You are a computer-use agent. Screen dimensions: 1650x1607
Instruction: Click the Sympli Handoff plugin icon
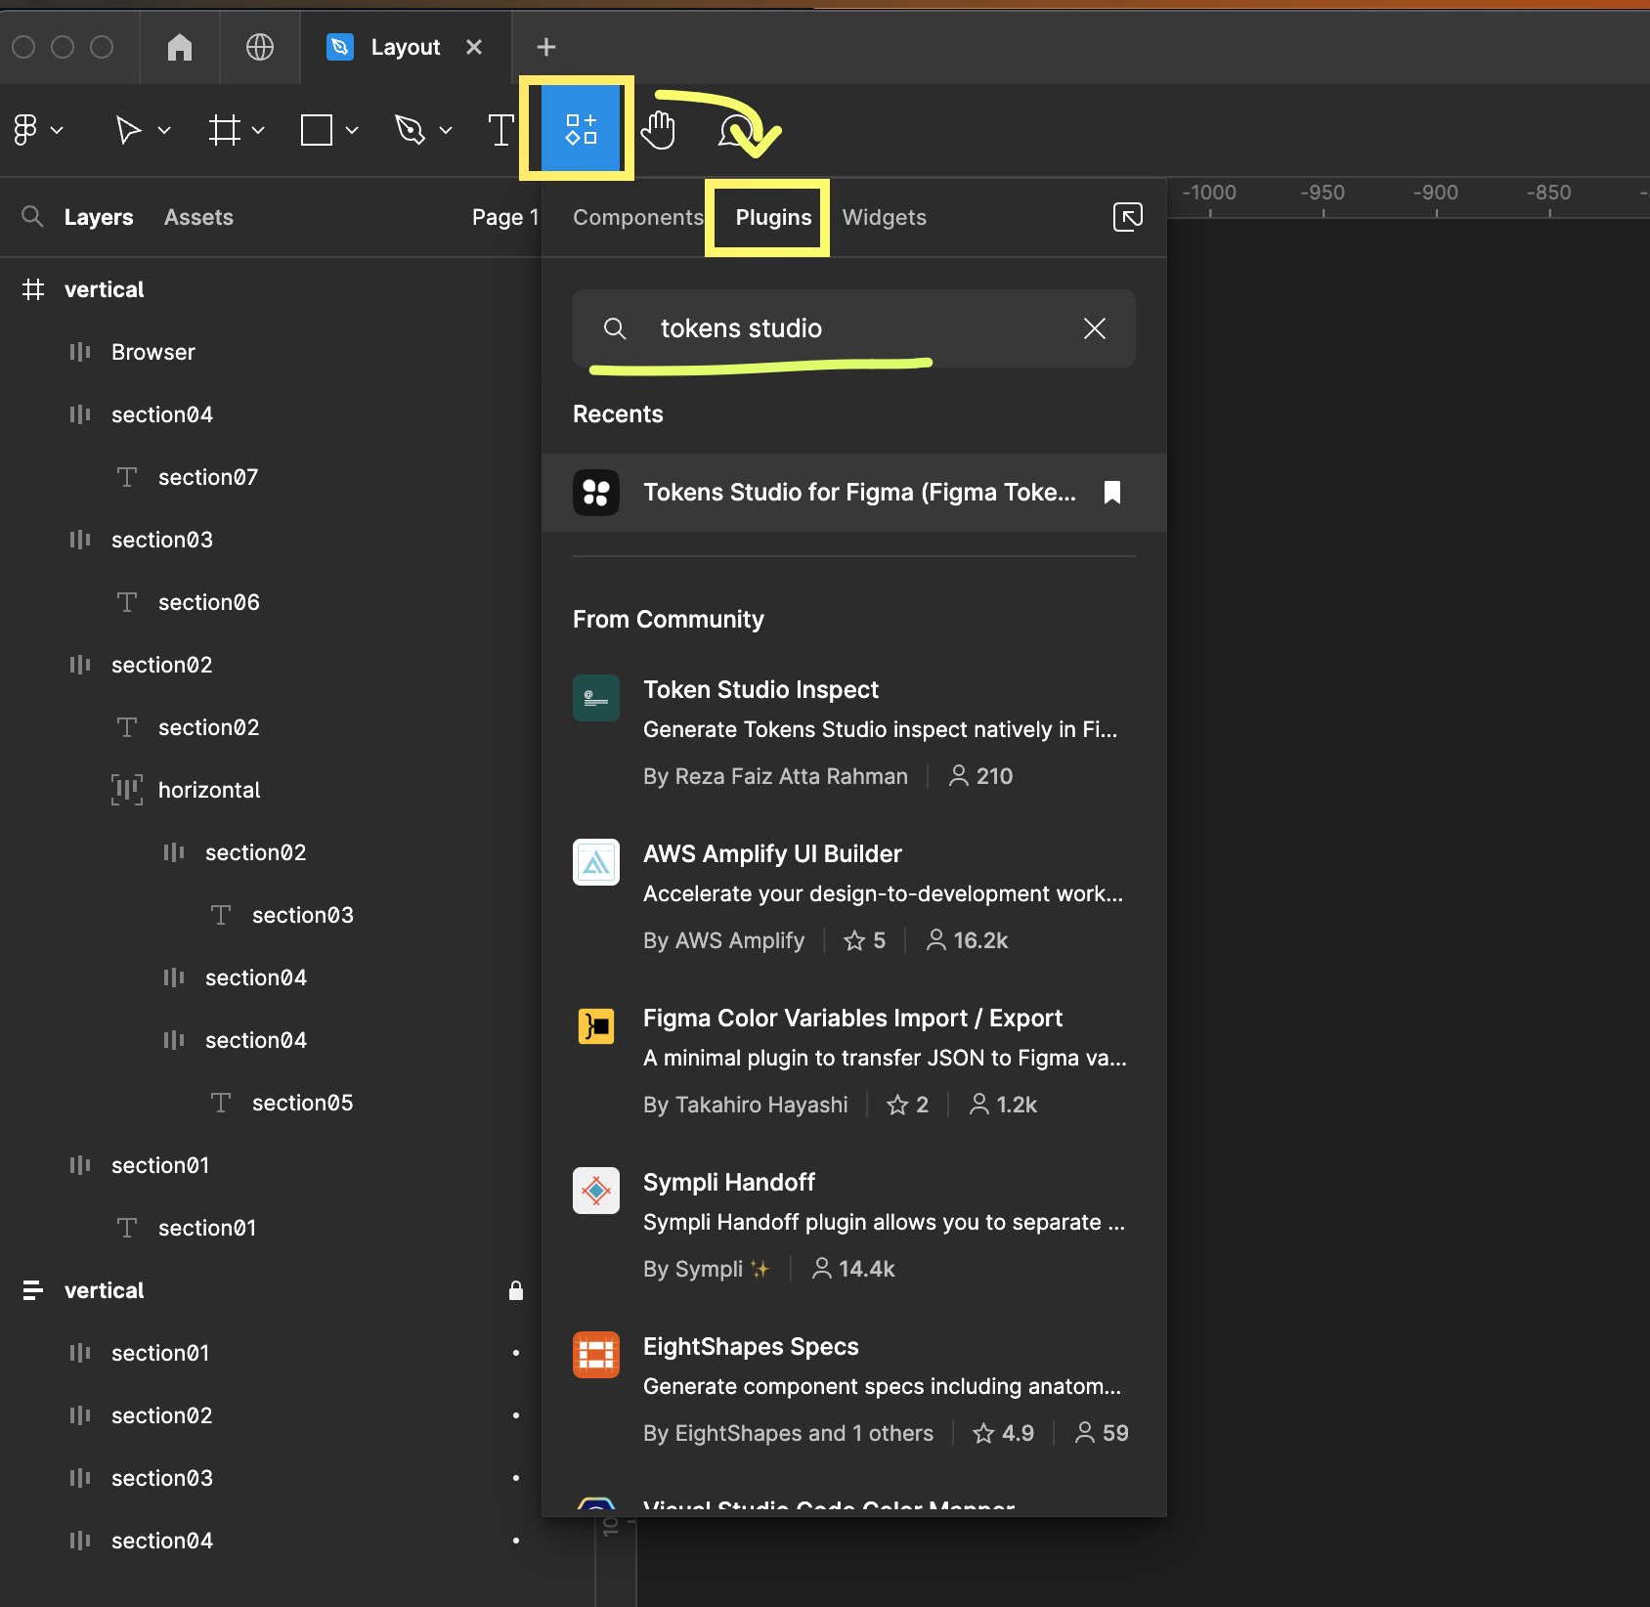tap(596, 1191)
